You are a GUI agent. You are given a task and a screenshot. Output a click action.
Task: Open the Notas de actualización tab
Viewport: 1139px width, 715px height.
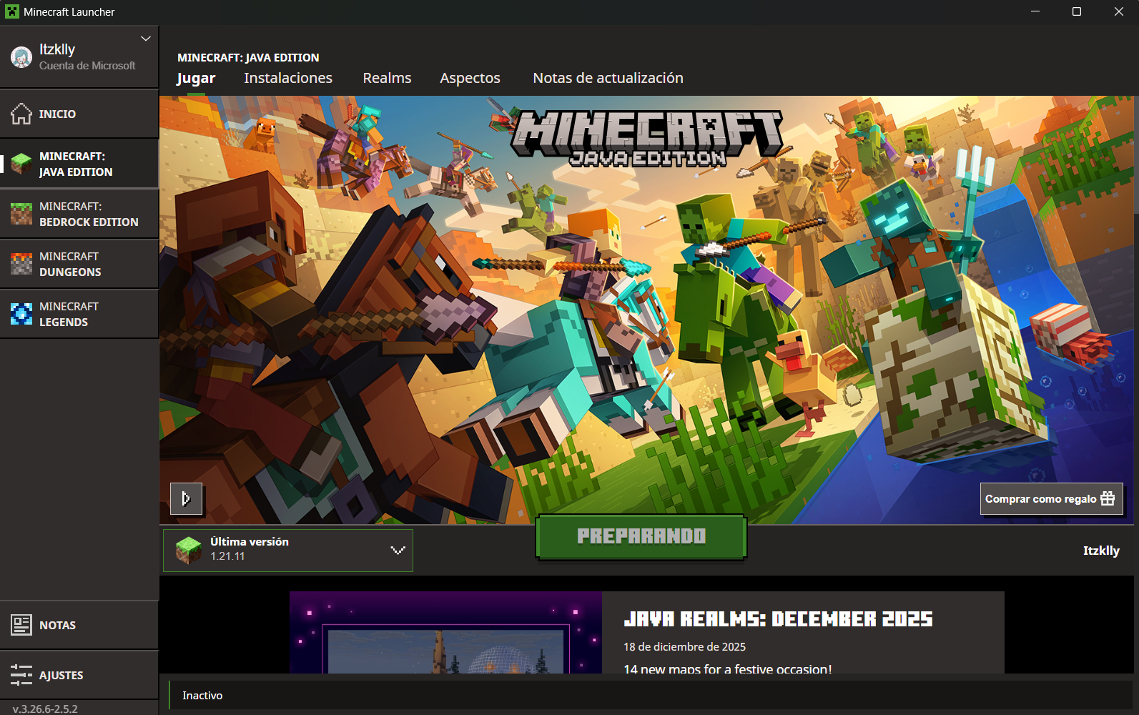click(x=608, y=78)
